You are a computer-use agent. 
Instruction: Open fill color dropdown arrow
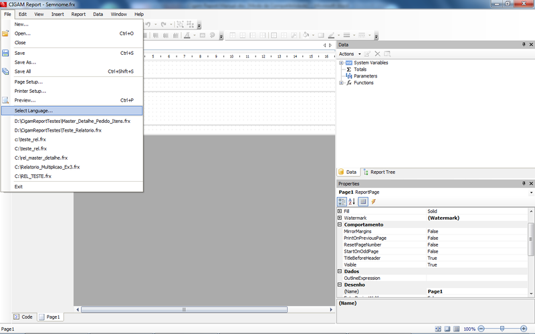point(313,35)
